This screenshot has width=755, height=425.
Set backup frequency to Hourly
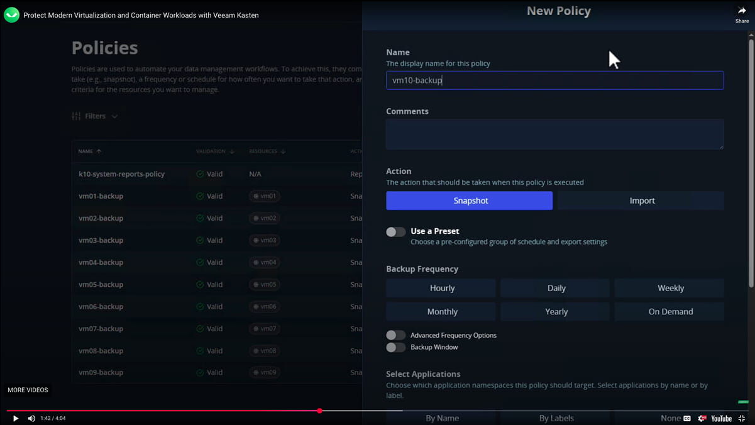[441, 288]
